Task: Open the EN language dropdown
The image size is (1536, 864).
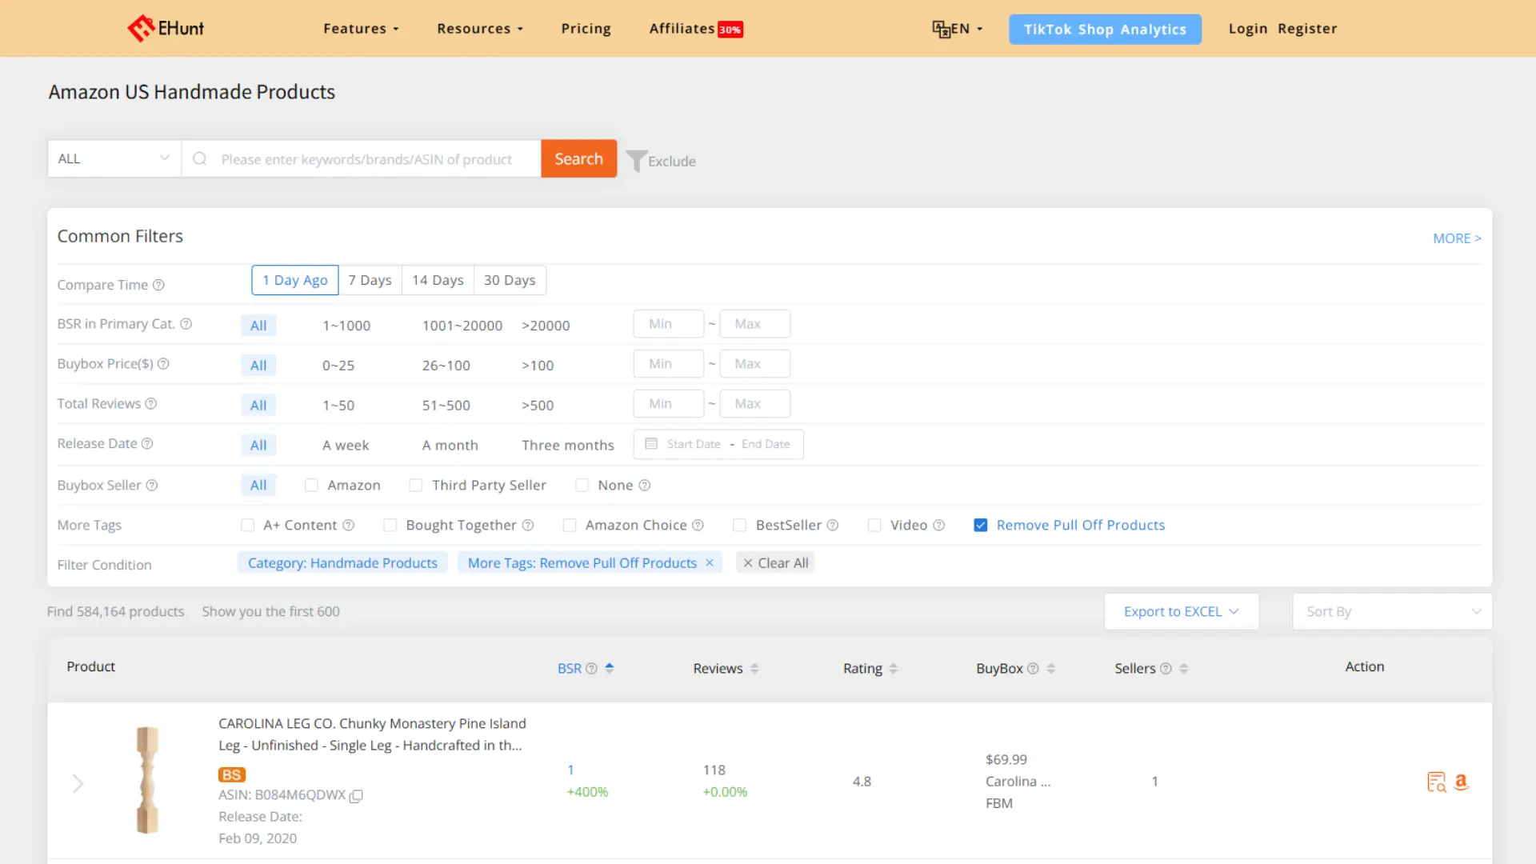Action: tap(958, 28)
